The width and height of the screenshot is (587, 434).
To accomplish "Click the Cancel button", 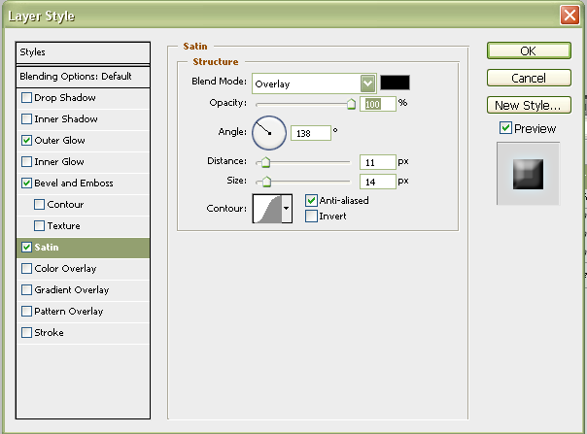I will [x=529, y=79].
